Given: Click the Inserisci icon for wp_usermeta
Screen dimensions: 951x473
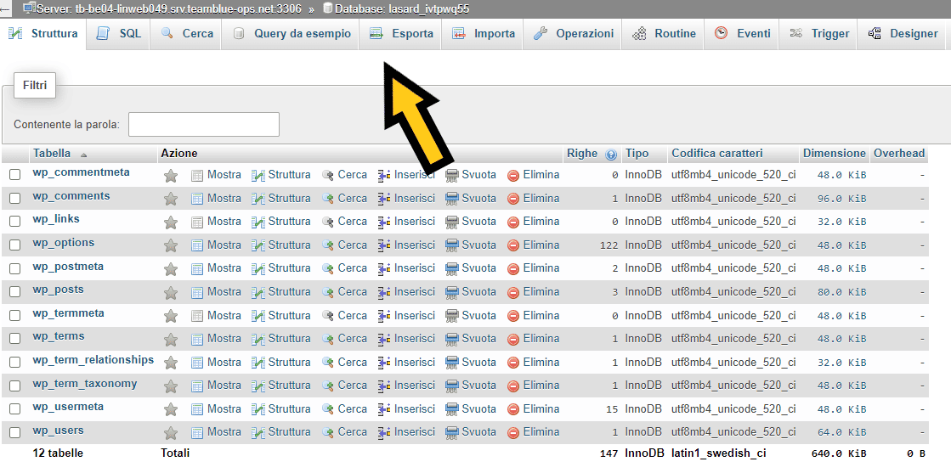Looking at the screenshot, I should 384,409.
